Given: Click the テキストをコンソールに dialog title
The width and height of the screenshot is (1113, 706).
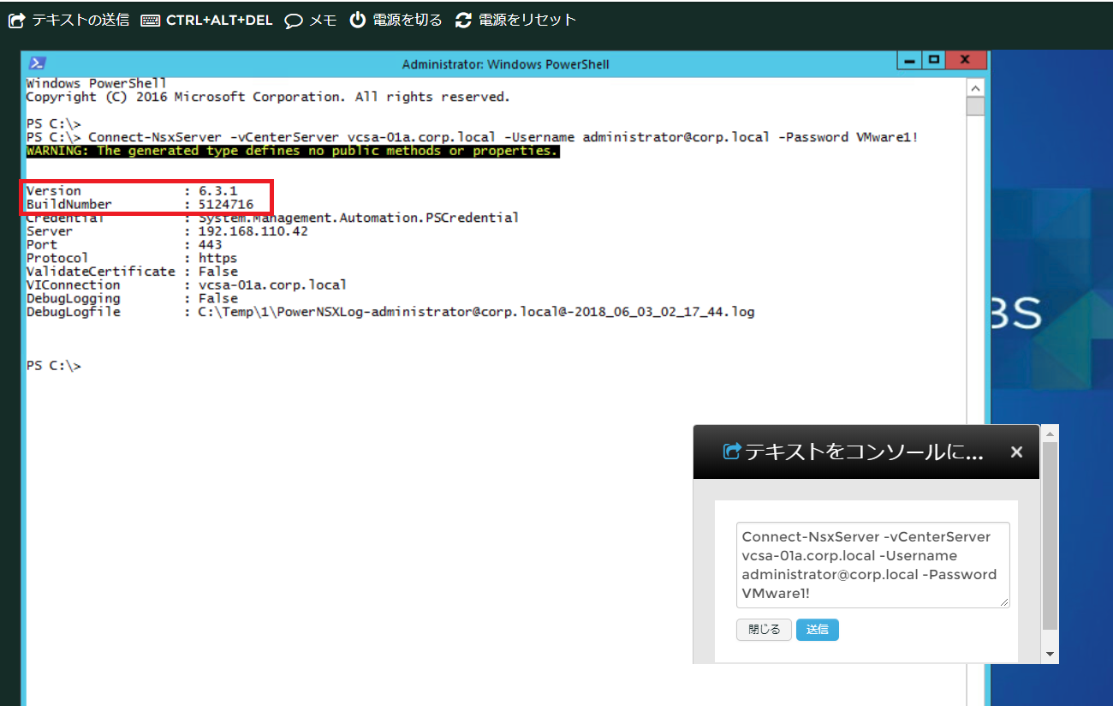Looking at the screenshot, I should pos(864,452).
